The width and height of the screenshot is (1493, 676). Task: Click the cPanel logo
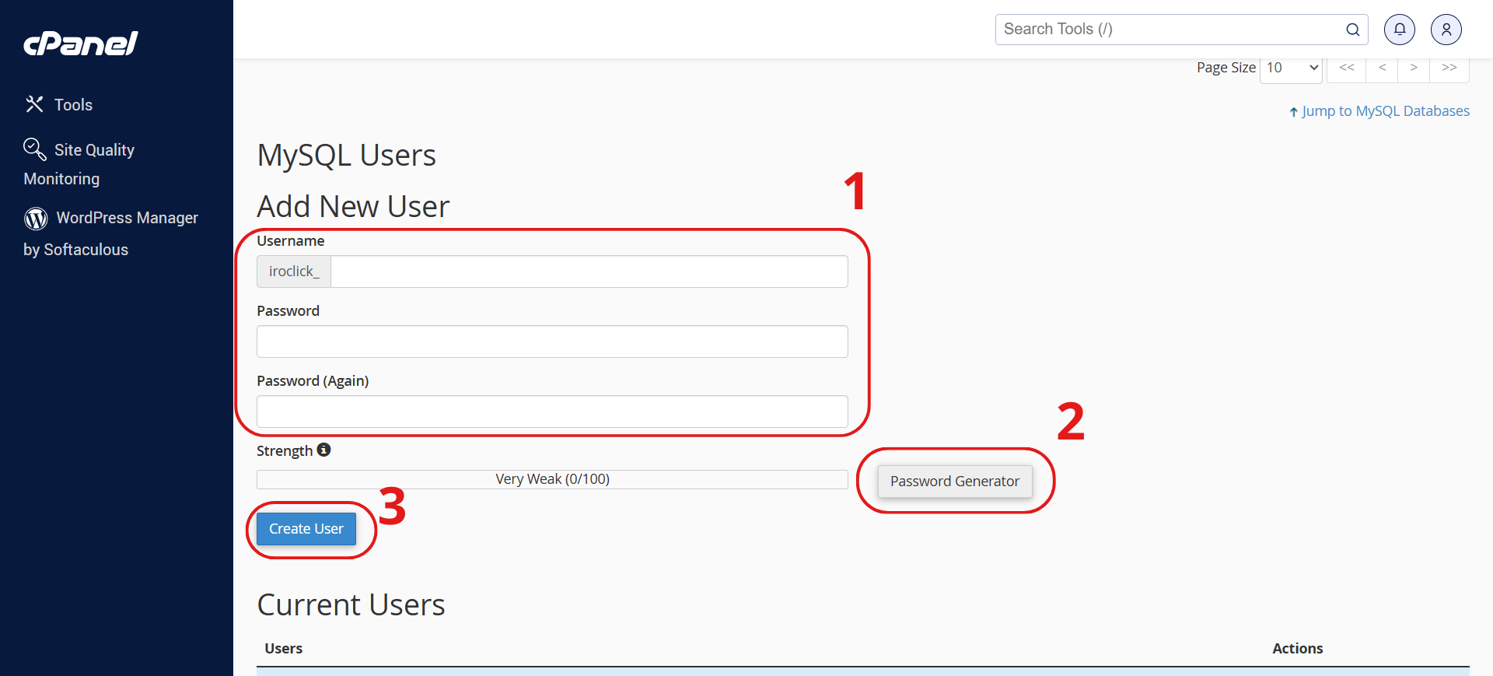[x=81, y=44]
